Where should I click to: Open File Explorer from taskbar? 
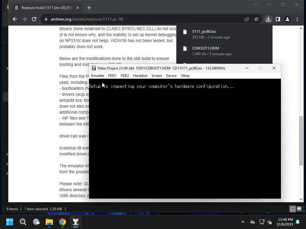(49, 222)
